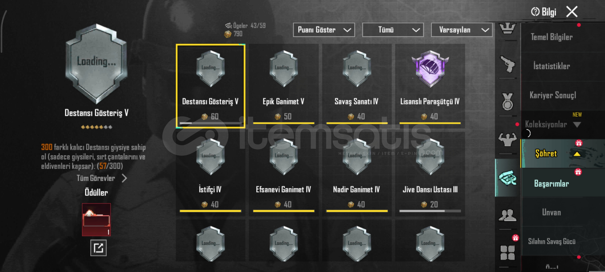605x272 pixels.
Task: Open the pistol statistics sidebar icon
Action: point(507,64)
